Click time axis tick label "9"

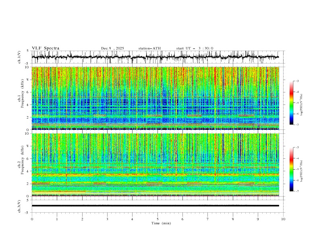point(258,219)
